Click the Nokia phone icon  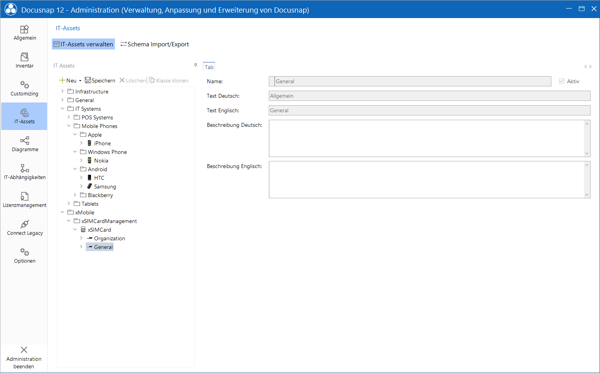(x=89, y=161)
